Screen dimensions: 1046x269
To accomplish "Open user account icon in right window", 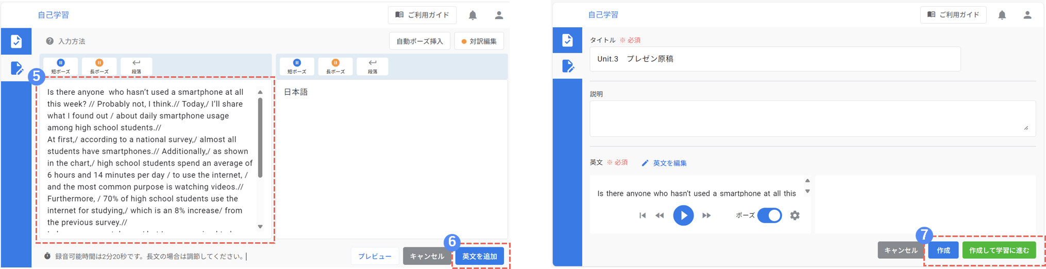I will pos(1027,15).
